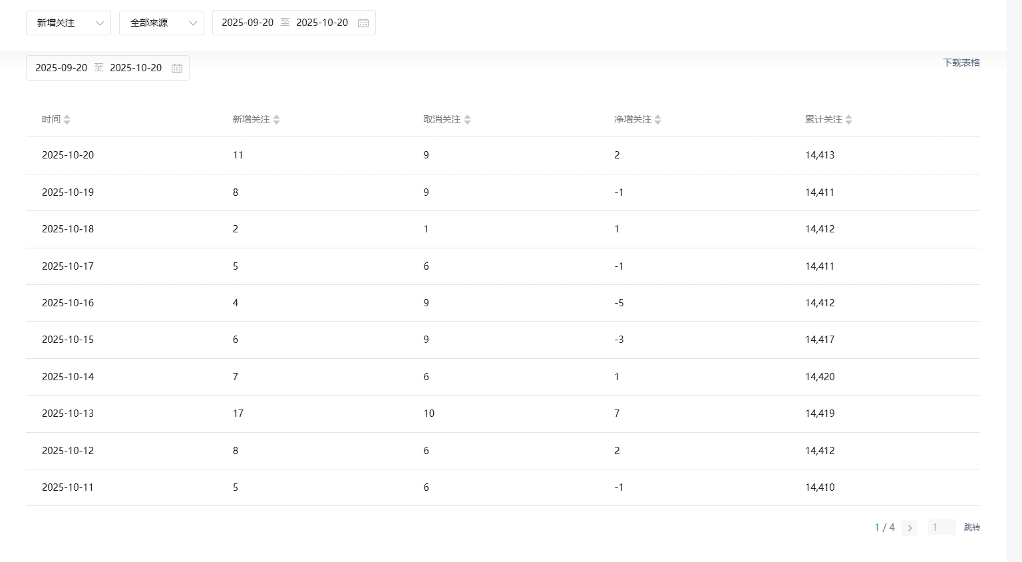Go to next page arrow
1022x562 pixels.
pos(910,528)
